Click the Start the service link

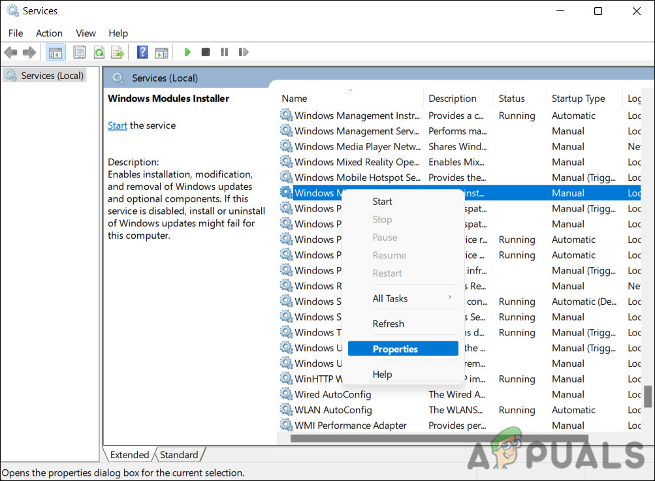tap(118, 125)
